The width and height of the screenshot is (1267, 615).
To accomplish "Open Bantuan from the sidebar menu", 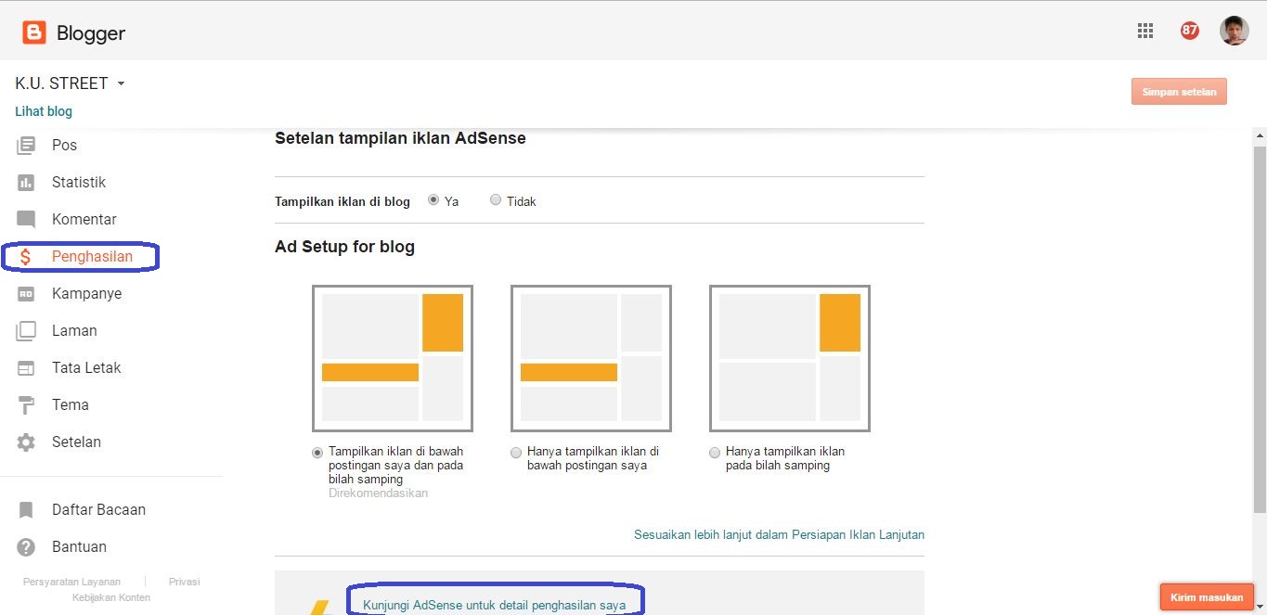I will [x=79, y=546].
